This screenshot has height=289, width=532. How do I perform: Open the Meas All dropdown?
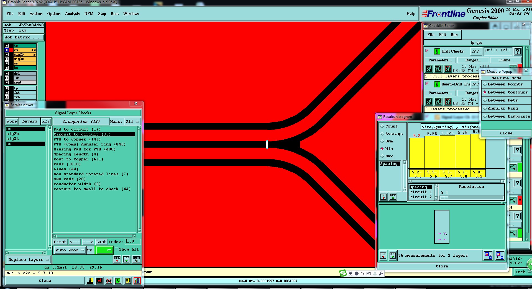pos(133,122)
